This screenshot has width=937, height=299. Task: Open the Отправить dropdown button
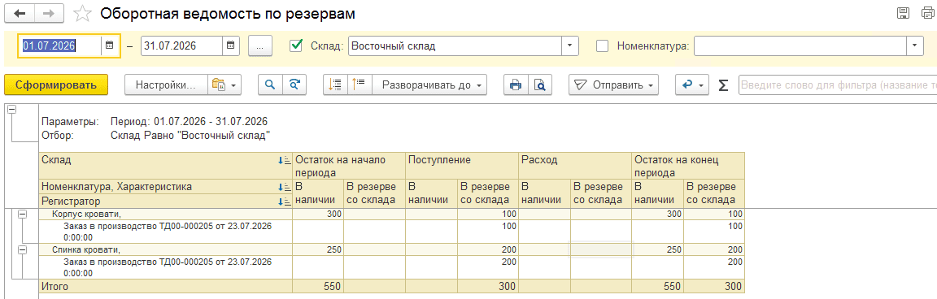614,84
